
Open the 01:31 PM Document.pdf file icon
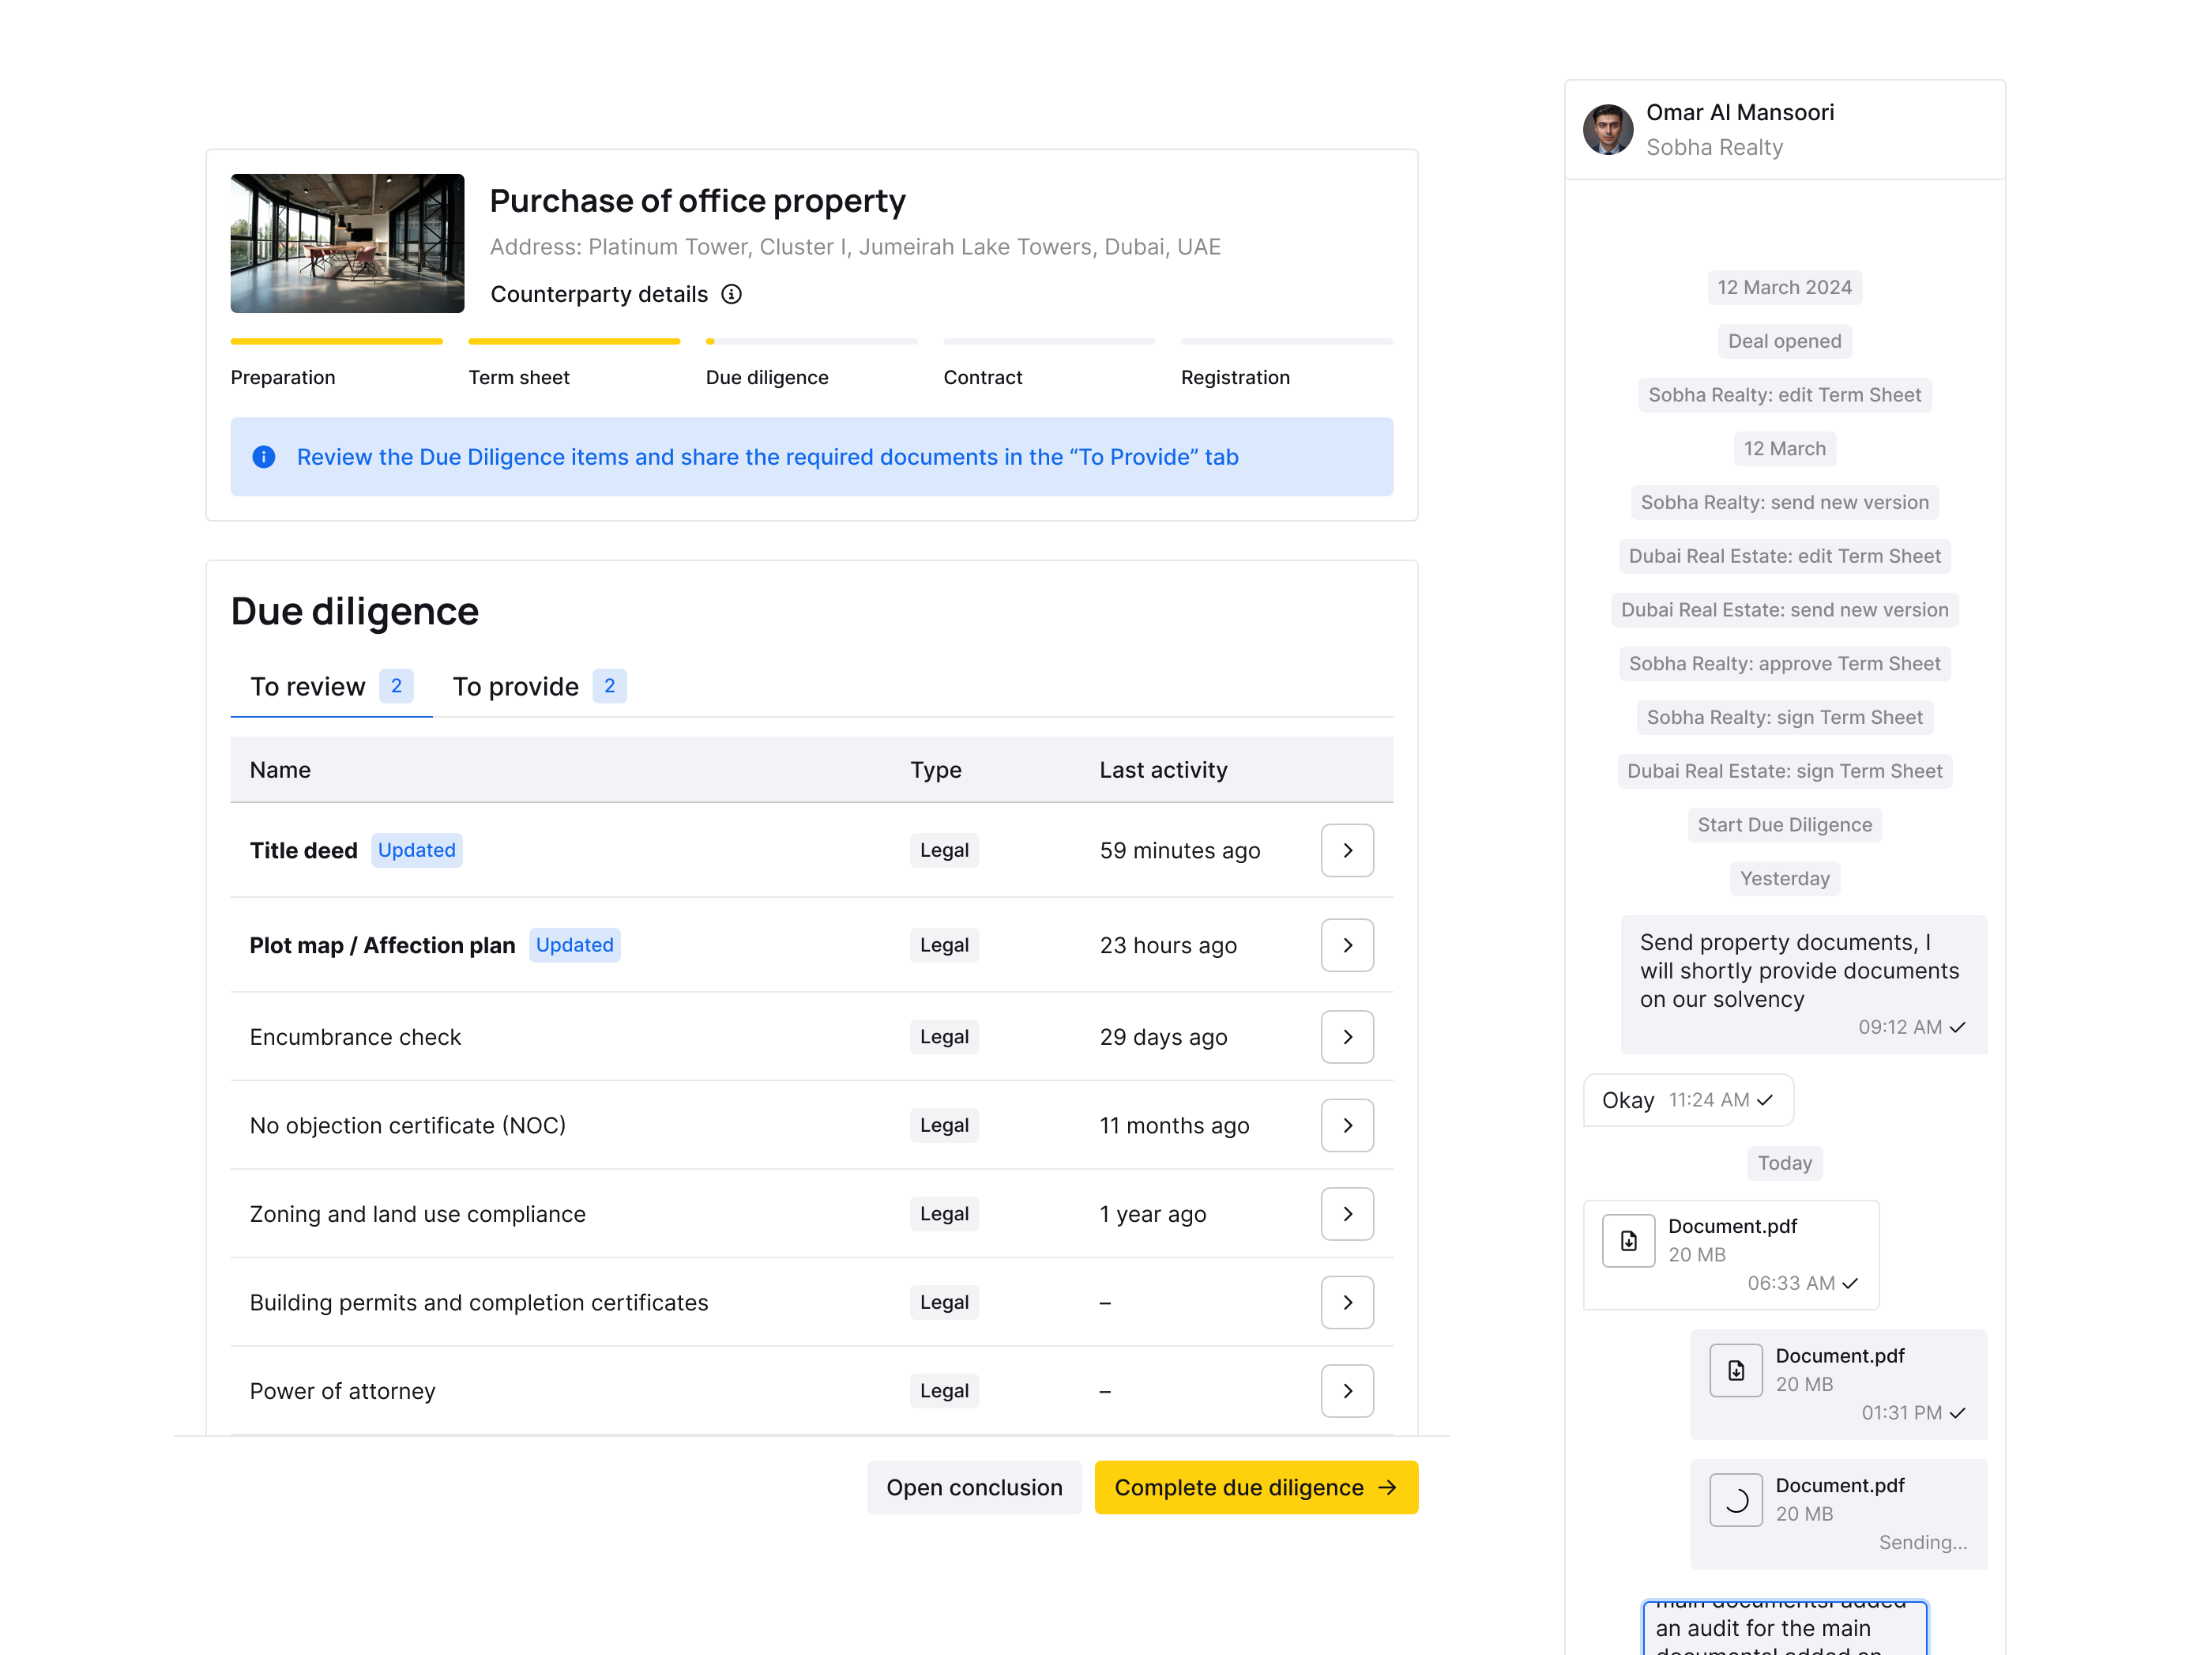[x=1735, y=1370]
